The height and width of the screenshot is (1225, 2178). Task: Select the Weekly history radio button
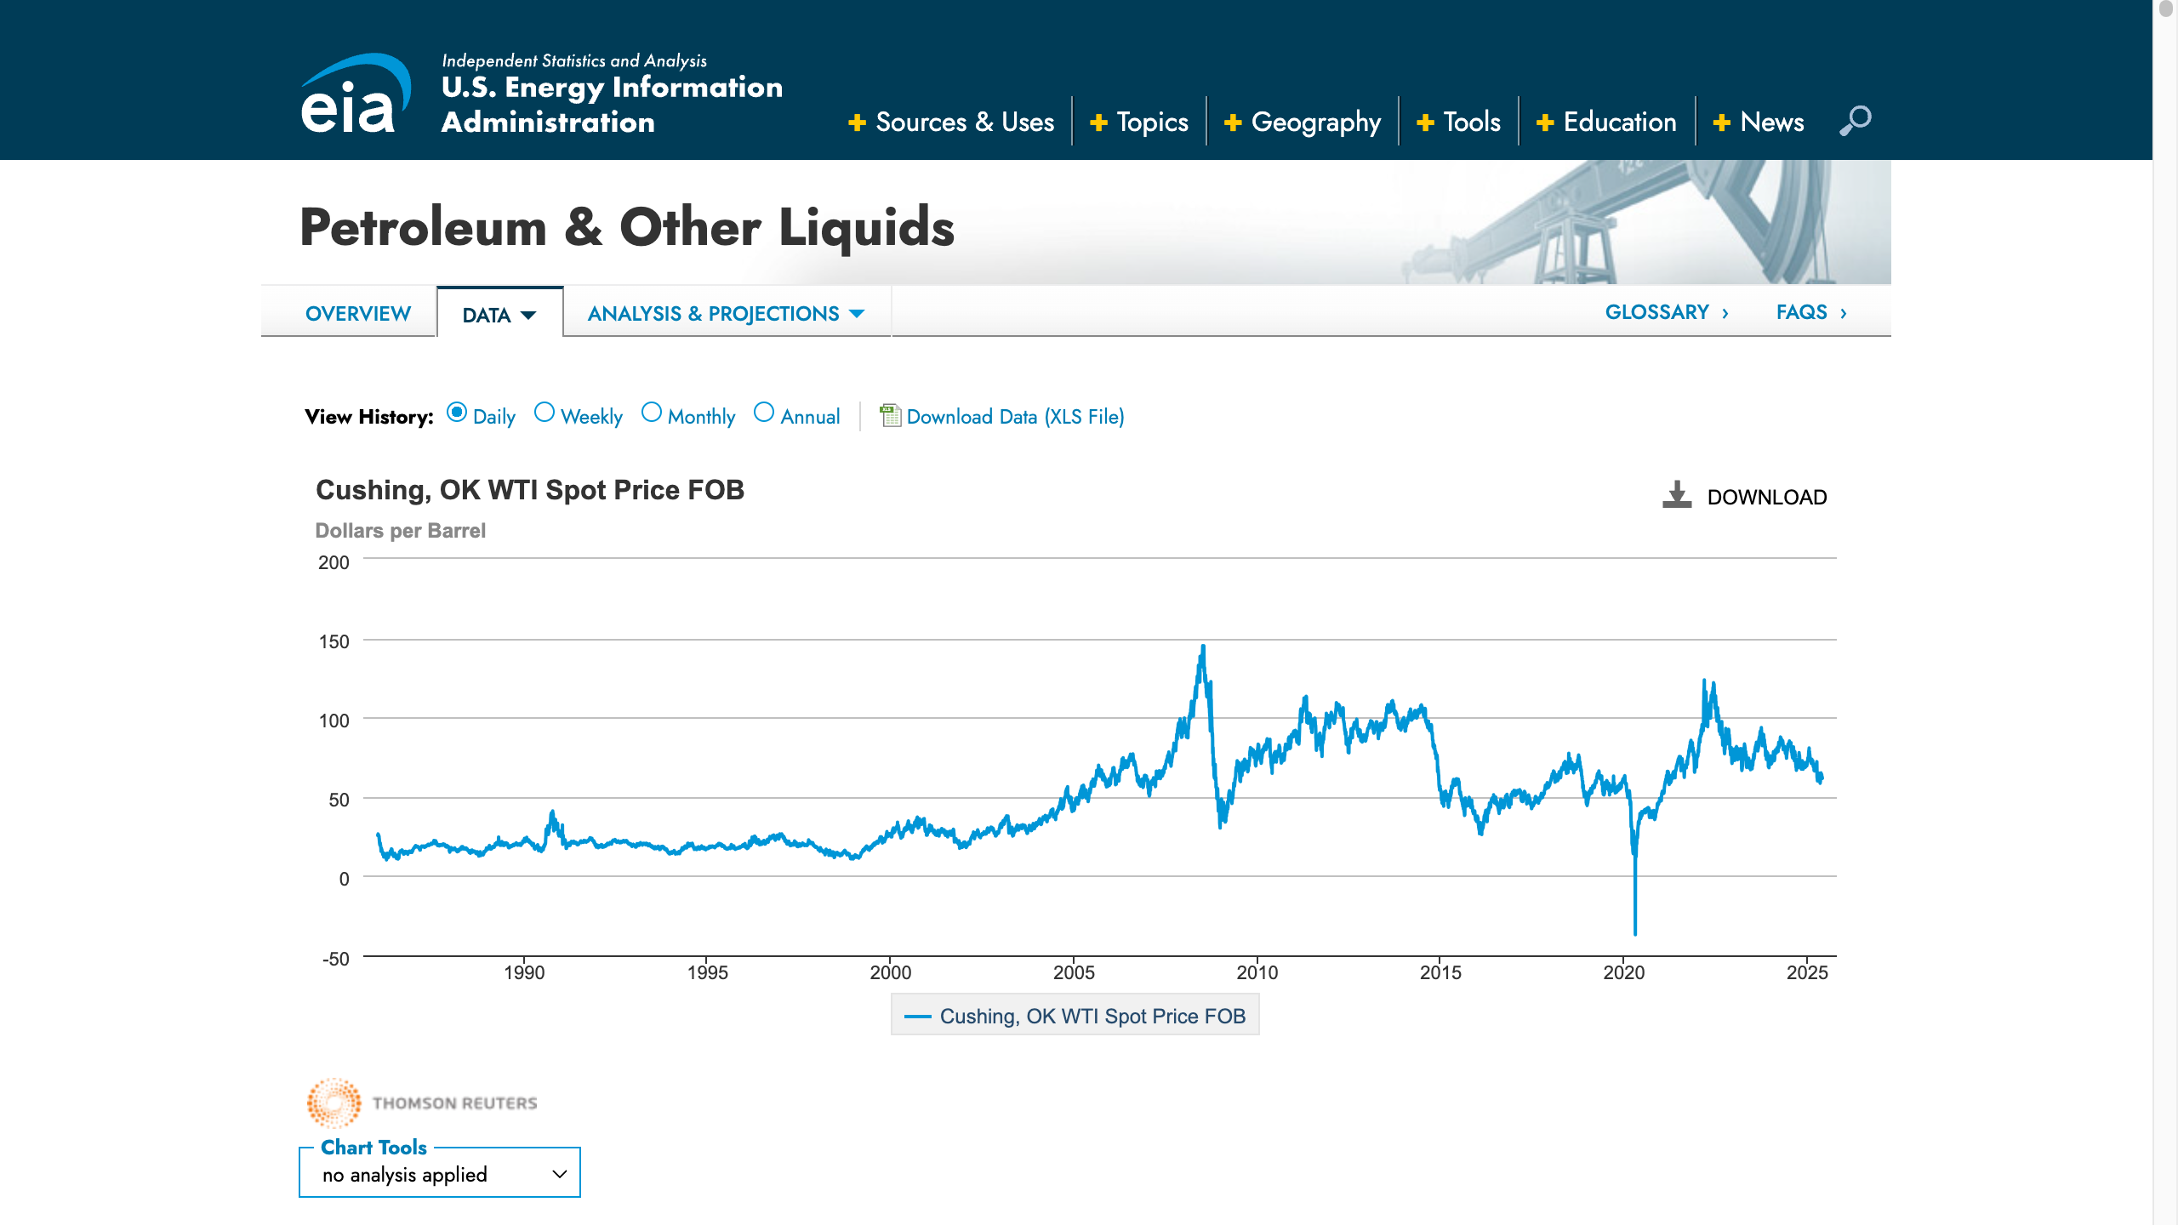tap(544, 413)
